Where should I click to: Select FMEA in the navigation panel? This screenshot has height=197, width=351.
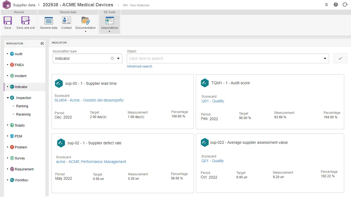pyautogui.click(x=19, y=65)
